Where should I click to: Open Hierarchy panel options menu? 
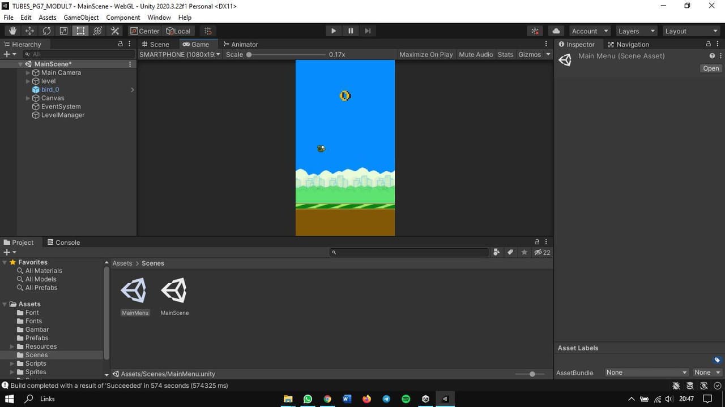[130, 44]
